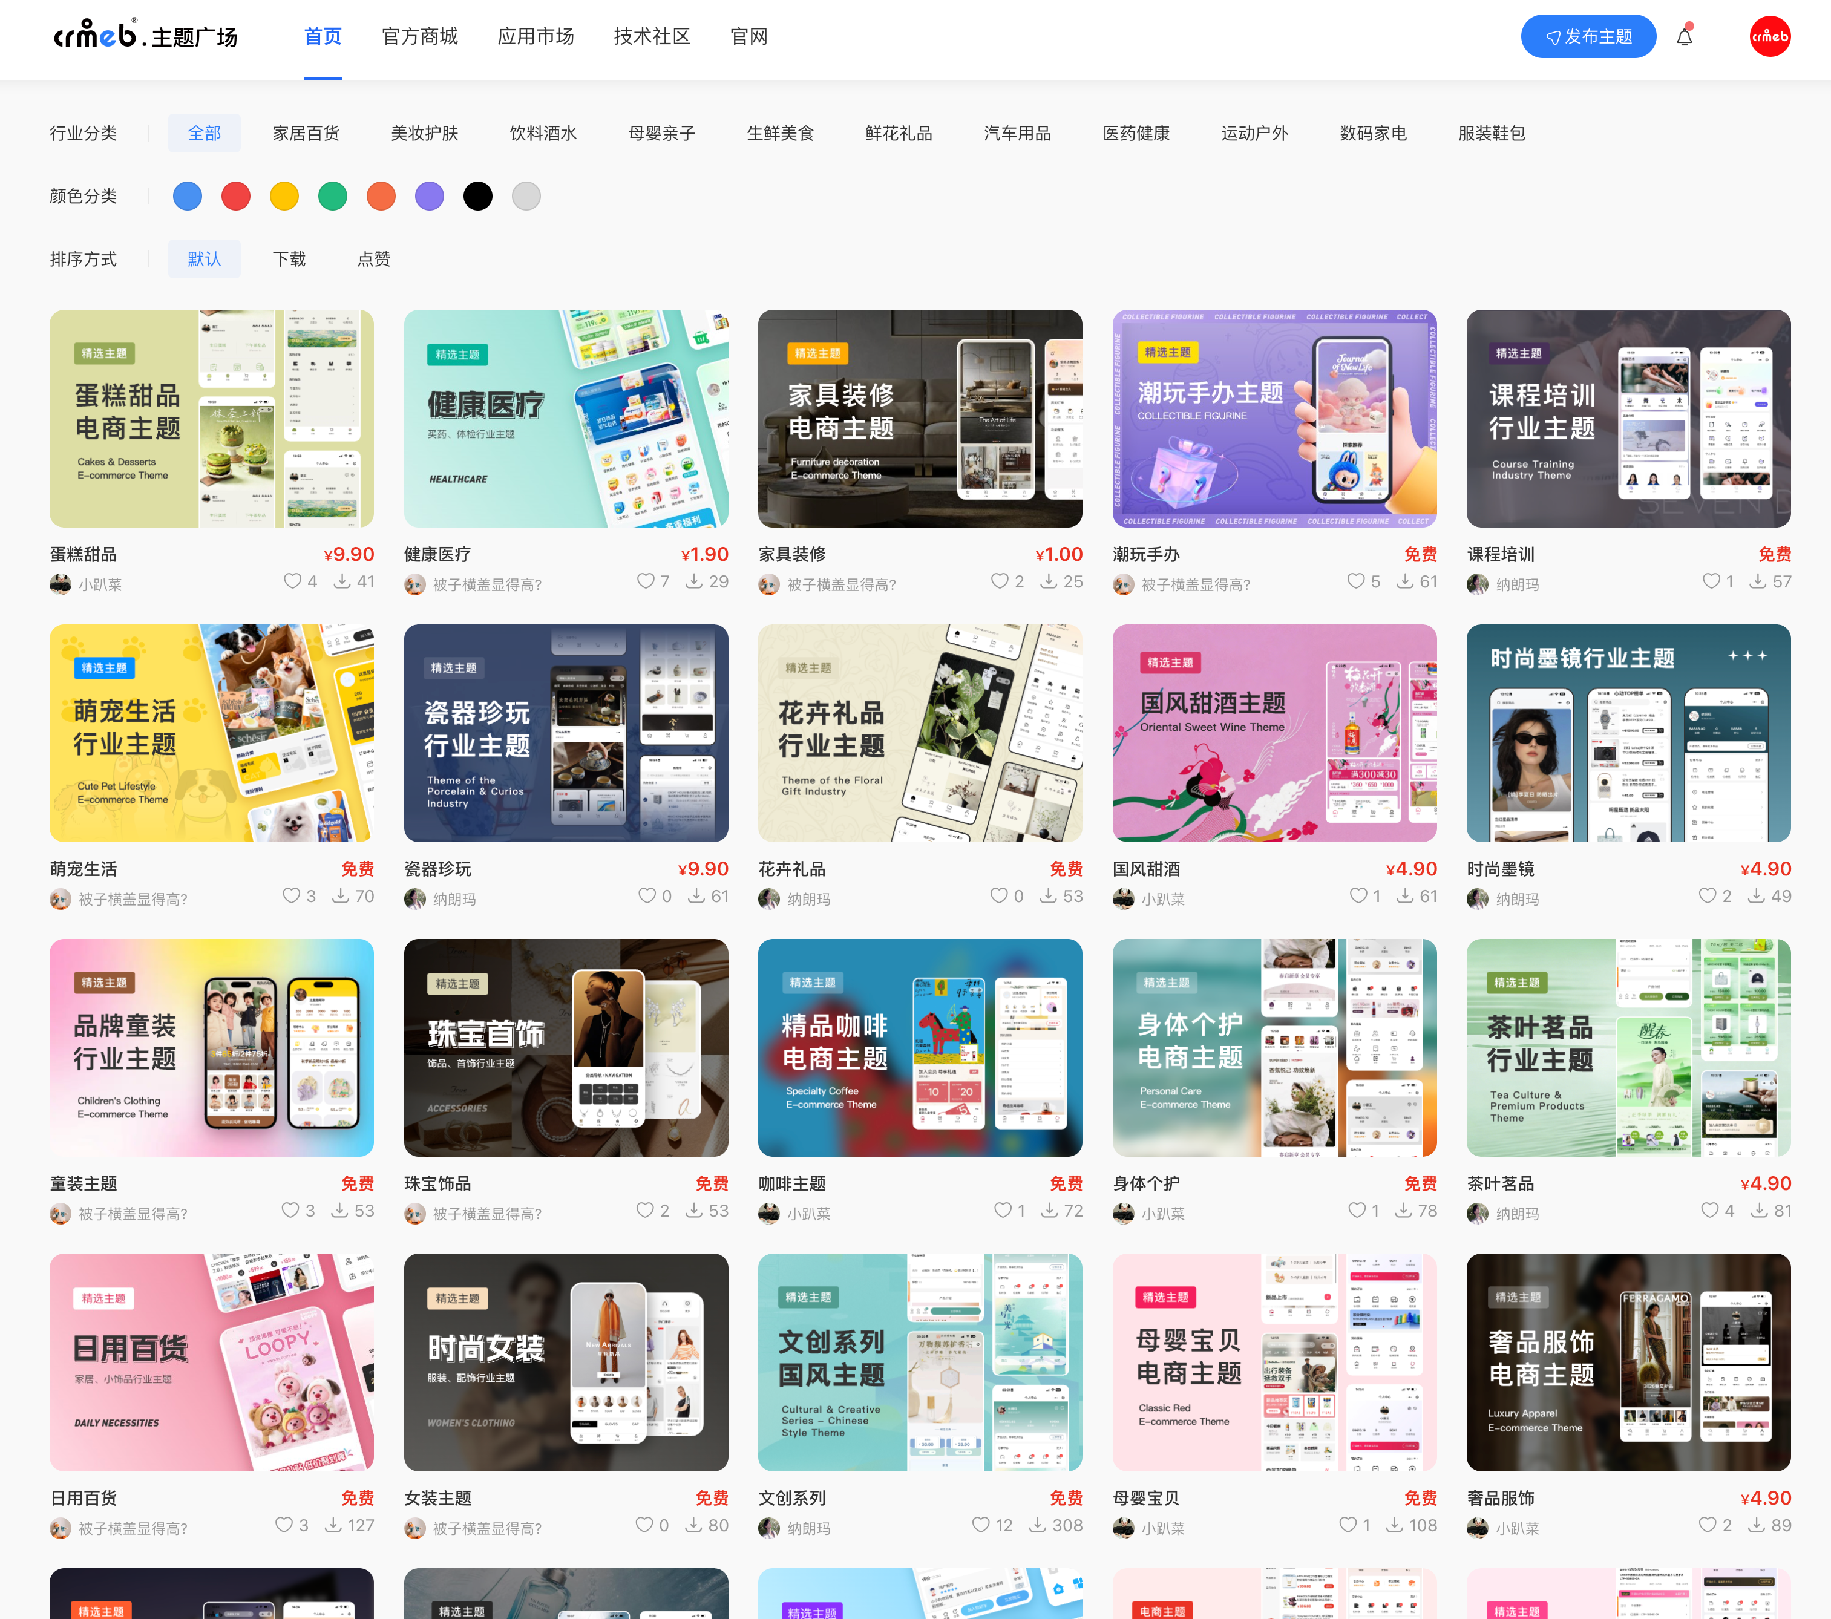Click the notification bell icon
This screenshot has height=1619, width=1831.
tap(1684, 37)
